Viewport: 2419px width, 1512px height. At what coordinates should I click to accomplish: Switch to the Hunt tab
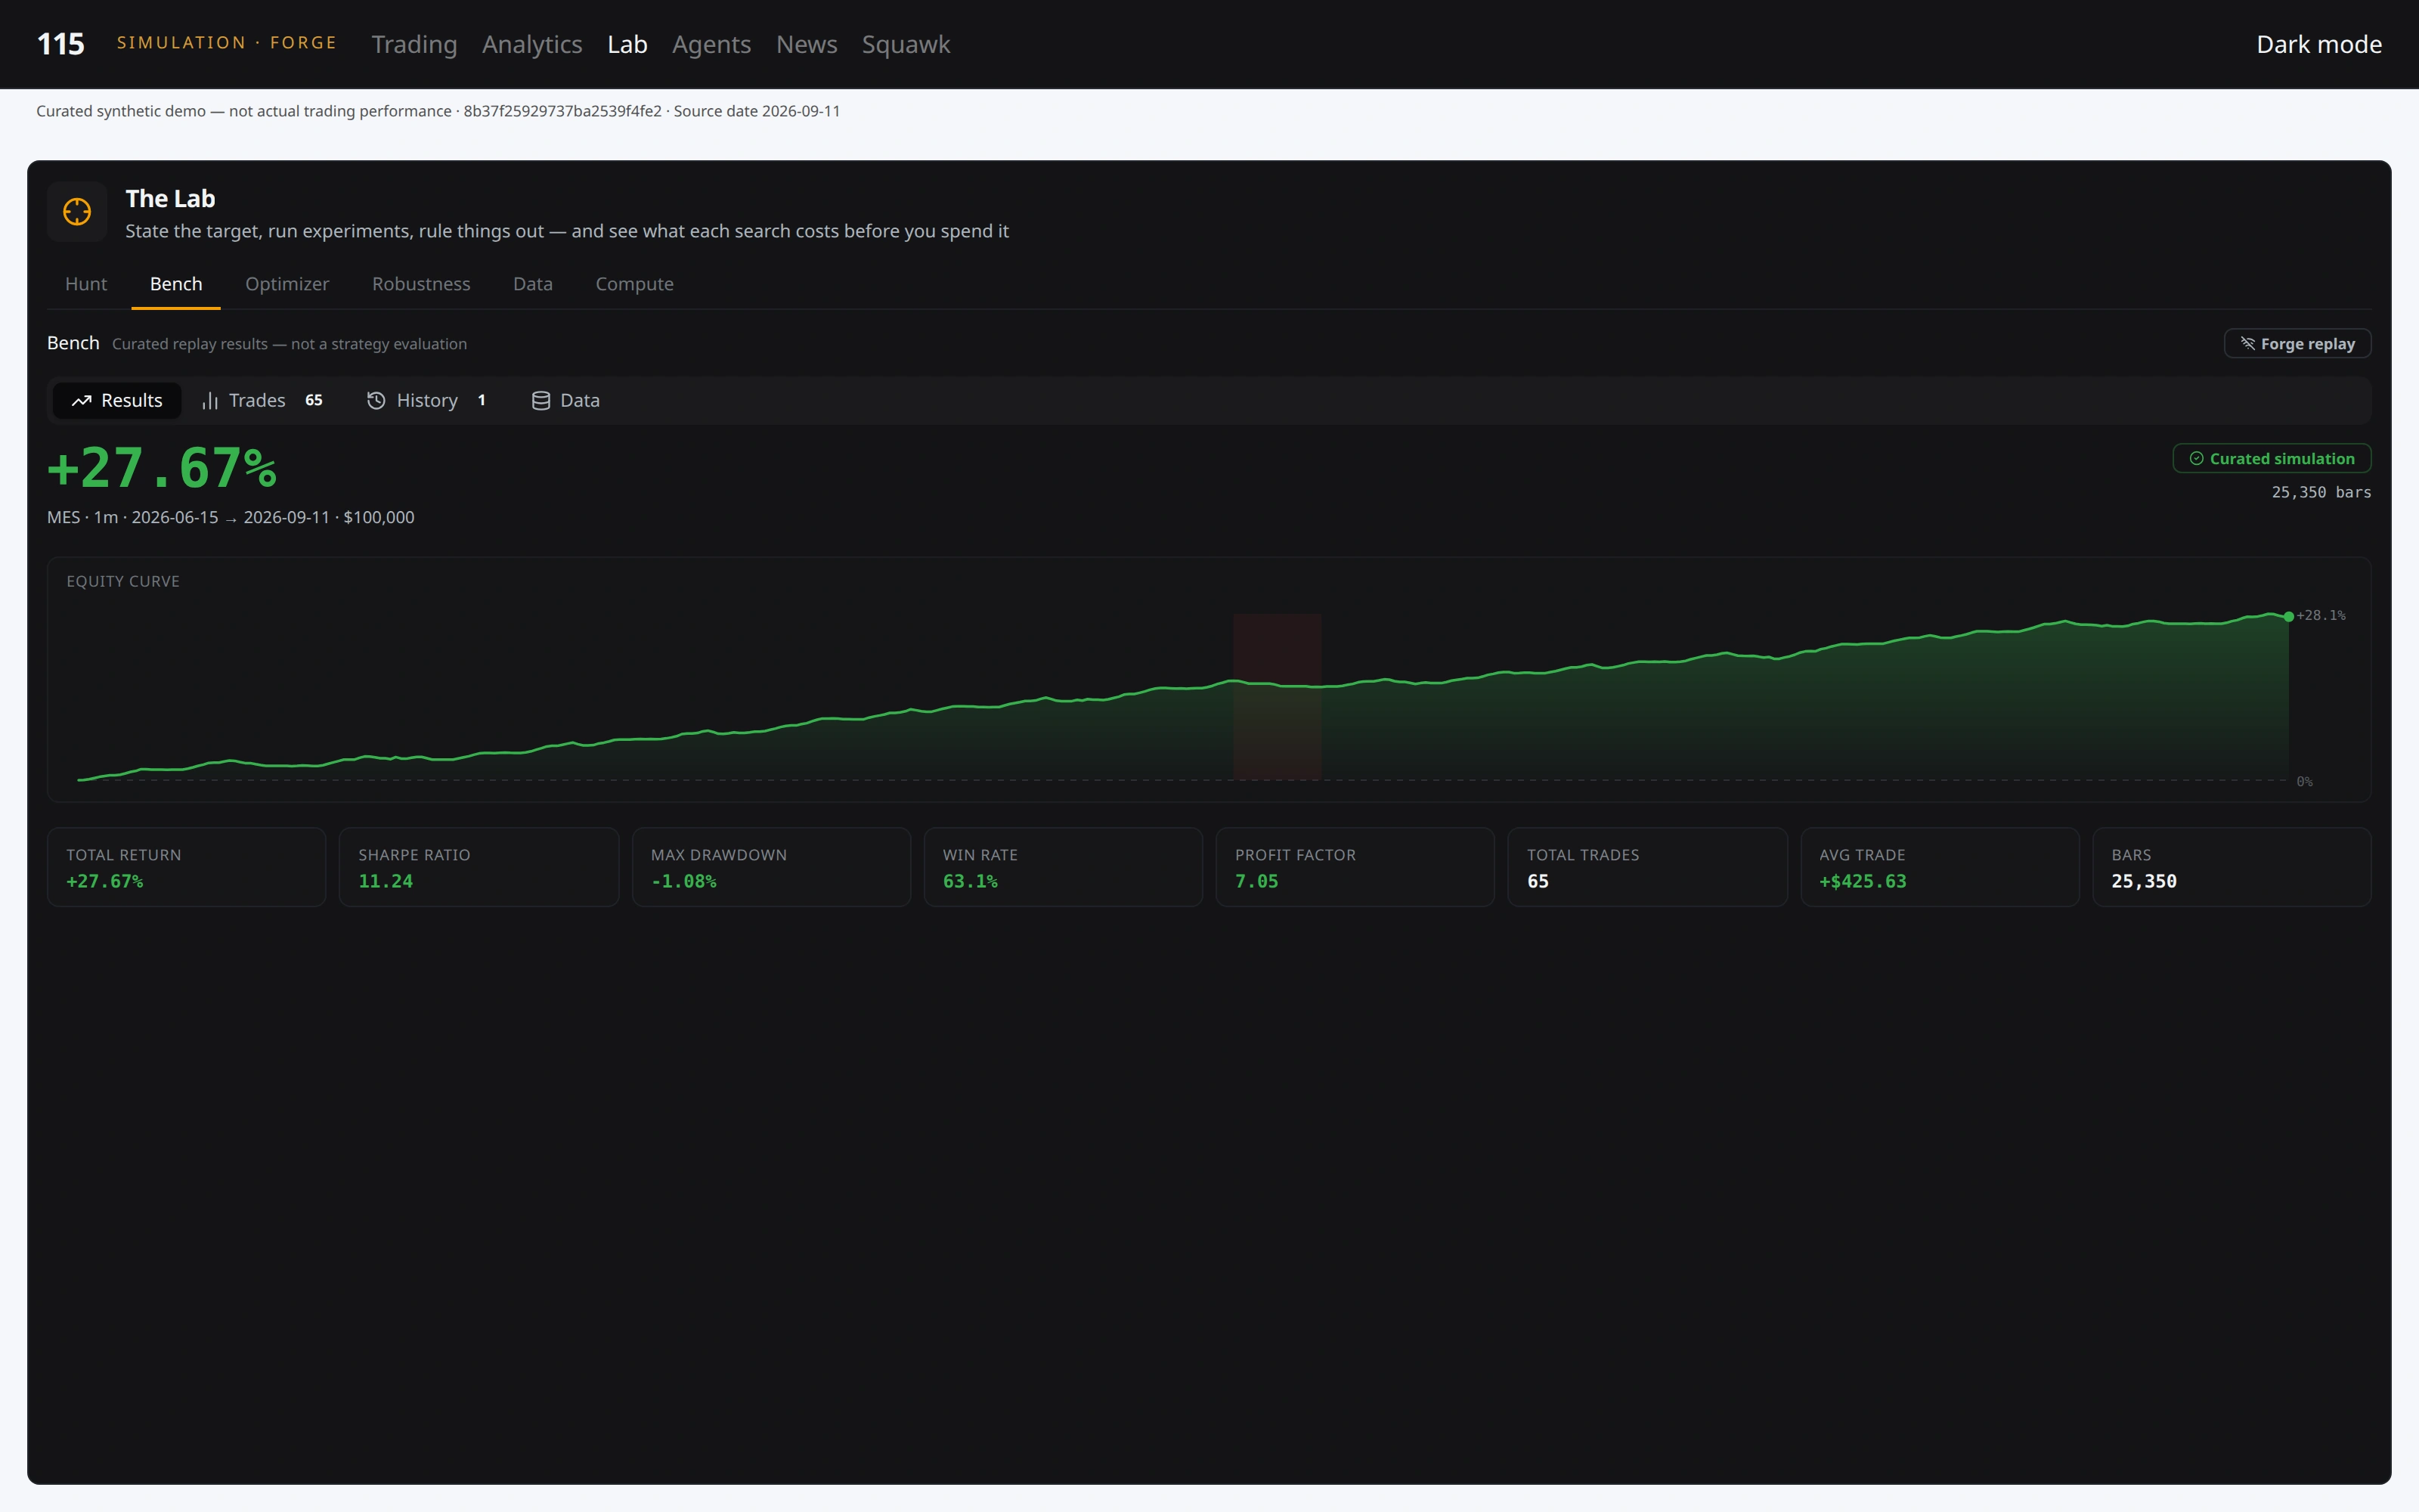click(x=86, y=284)
